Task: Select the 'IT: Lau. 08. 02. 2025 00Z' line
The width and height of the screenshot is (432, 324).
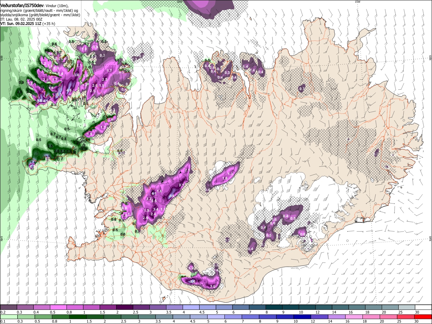Action: pyautogui.click(x=21, y=20)
